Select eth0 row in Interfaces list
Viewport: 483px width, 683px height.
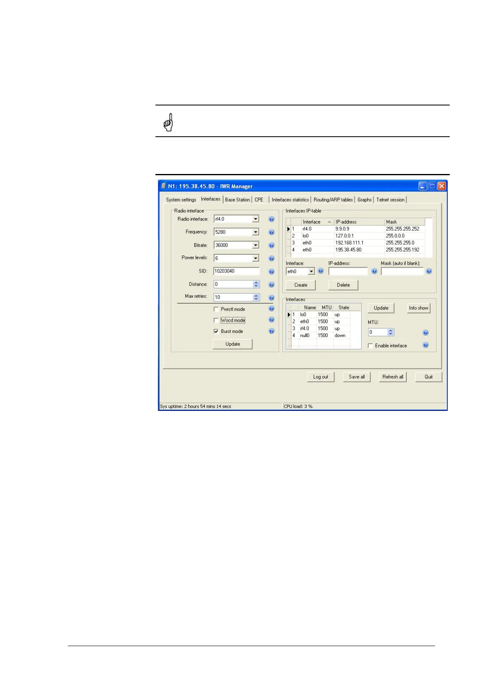(318, 322)
